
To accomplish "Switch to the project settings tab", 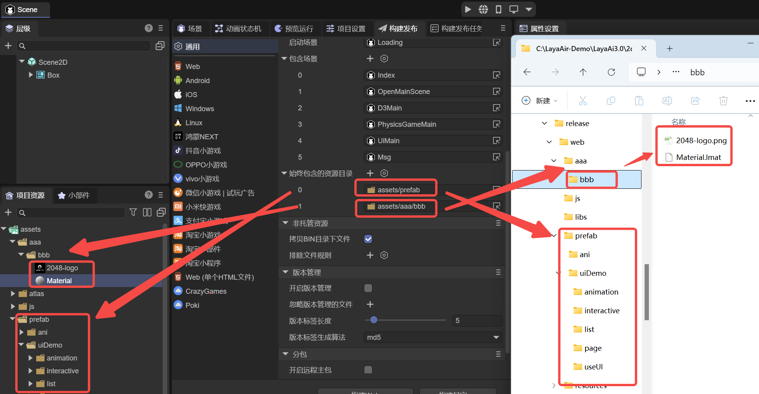I will [346, 28].
